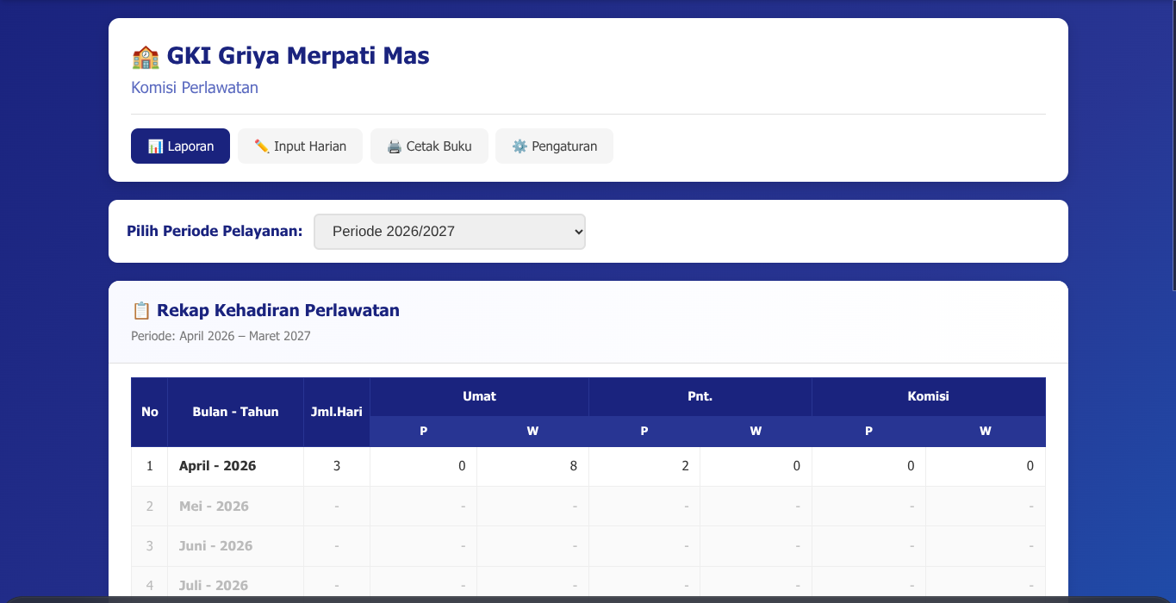Open the Laporan tab
Screen dimensions: 1176x603
click(180, 146)
